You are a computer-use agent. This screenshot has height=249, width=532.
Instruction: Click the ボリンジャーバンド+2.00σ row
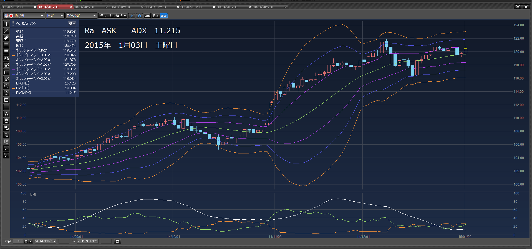click(x=44, y=60)
